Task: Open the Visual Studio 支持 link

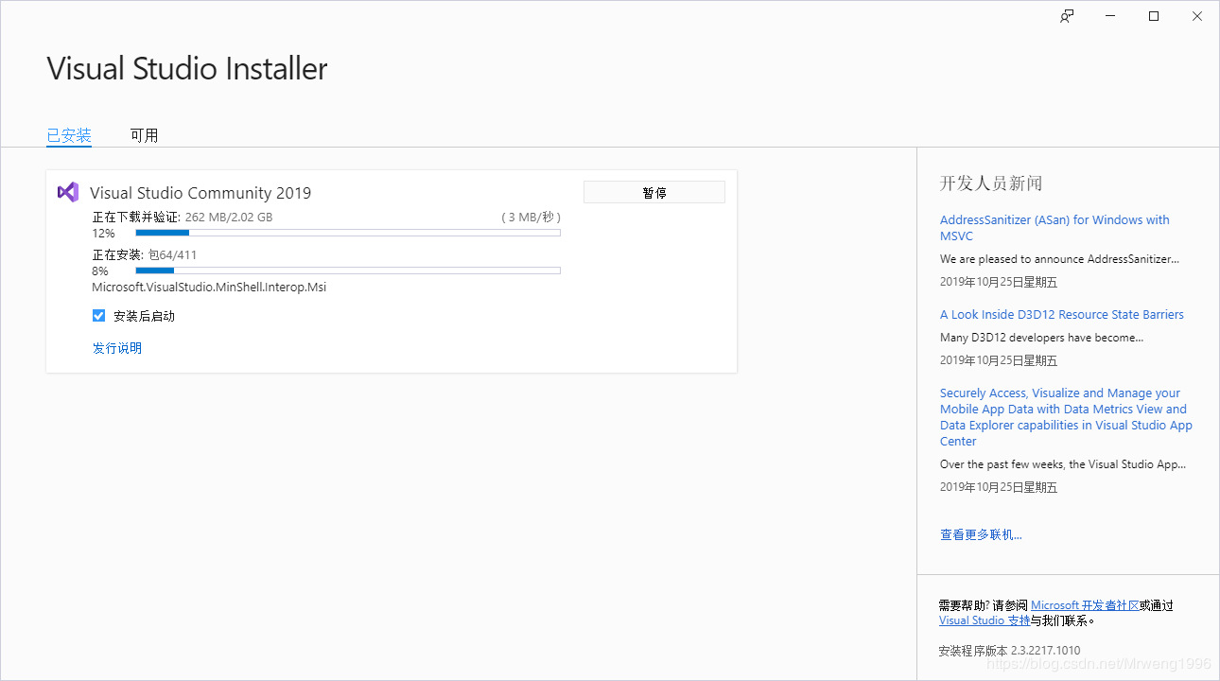Action: pyautogui.click(x=985, y=620)
